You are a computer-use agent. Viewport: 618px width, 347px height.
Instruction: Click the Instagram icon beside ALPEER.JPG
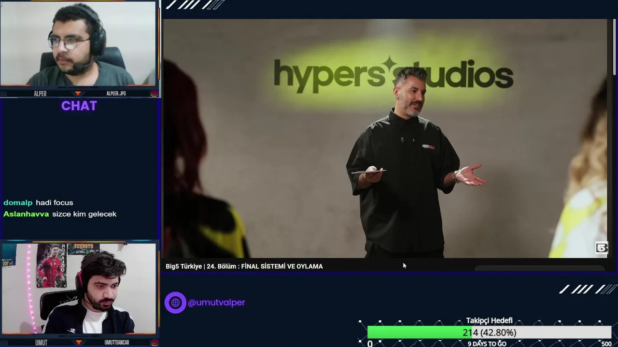click(154, 93)
